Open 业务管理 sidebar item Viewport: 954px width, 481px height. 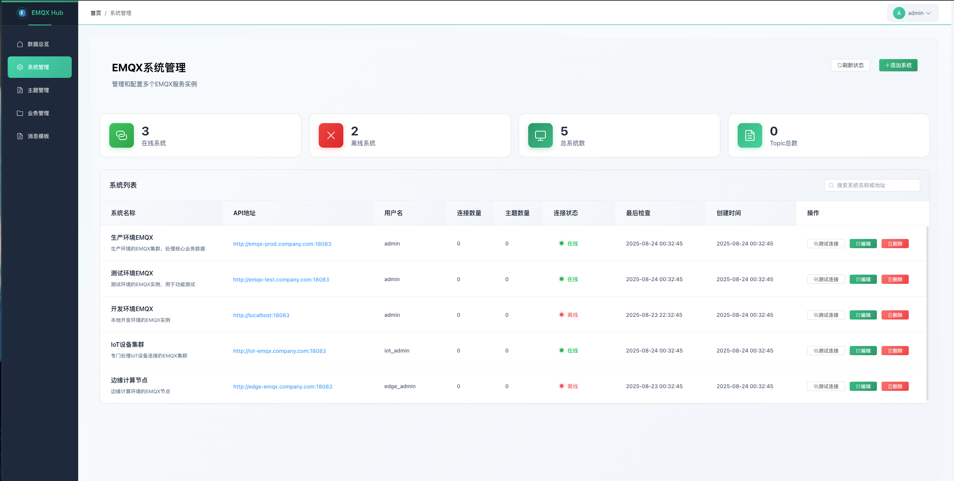pyautogui.click(x=38, y=113)
